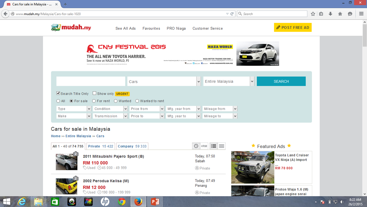Toggle Search Title Only checkbox
The image size is (367, 207).
pos(58,93)
